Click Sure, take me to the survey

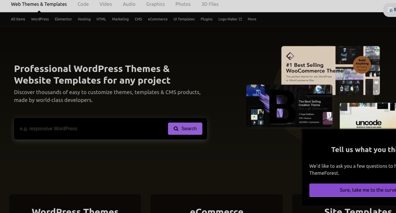tap(353, 190)
